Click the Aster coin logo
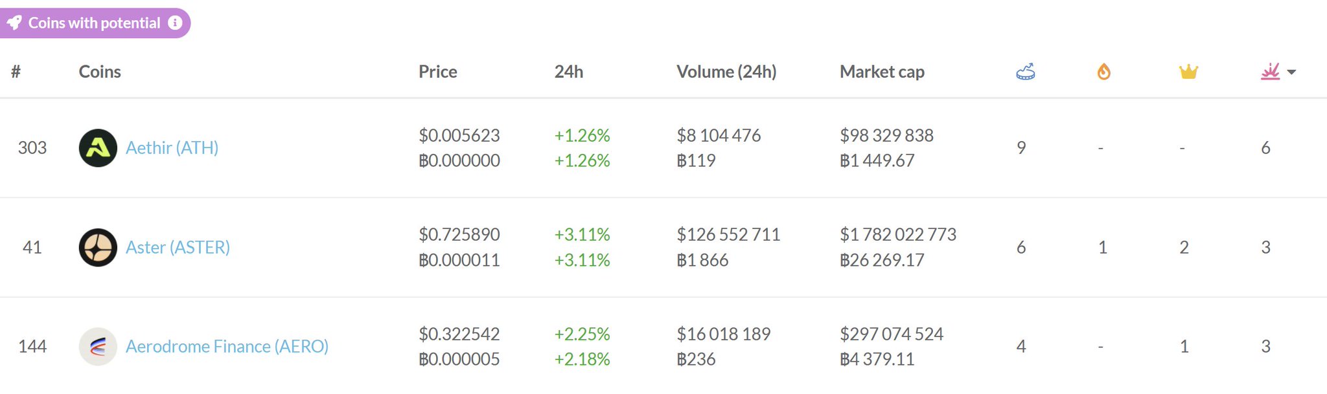The width and height of the screenshot is (1327, 394). [98, 247]
